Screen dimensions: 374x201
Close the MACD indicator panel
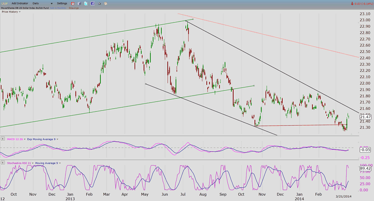click(2, 139)
